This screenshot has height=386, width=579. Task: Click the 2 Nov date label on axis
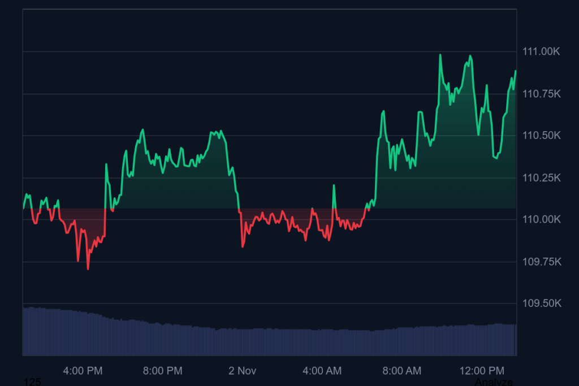pos(243,371)
